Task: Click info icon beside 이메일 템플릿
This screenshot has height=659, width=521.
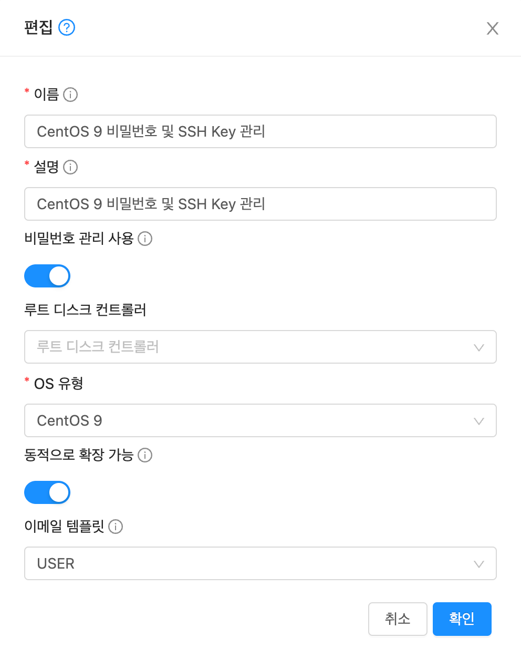Action: click(x=116, y=527)
